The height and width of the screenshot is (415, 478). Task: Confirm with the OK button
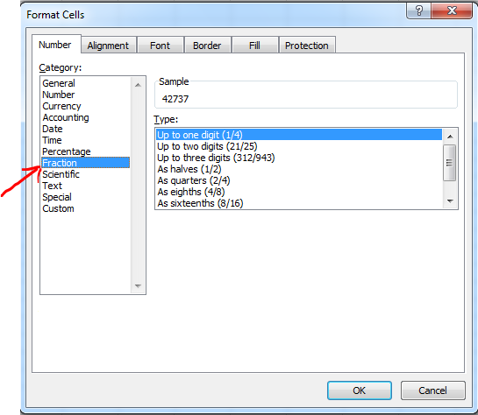pos(360,390)
